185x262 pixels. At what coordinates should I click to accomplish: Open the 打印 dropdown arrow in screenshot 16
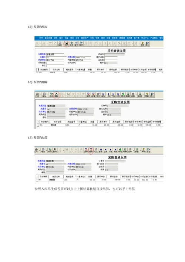tap(41, 95)
